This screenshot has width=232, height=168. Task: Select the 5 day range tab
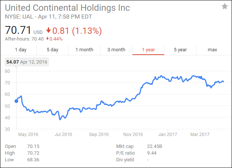(53, 50)
